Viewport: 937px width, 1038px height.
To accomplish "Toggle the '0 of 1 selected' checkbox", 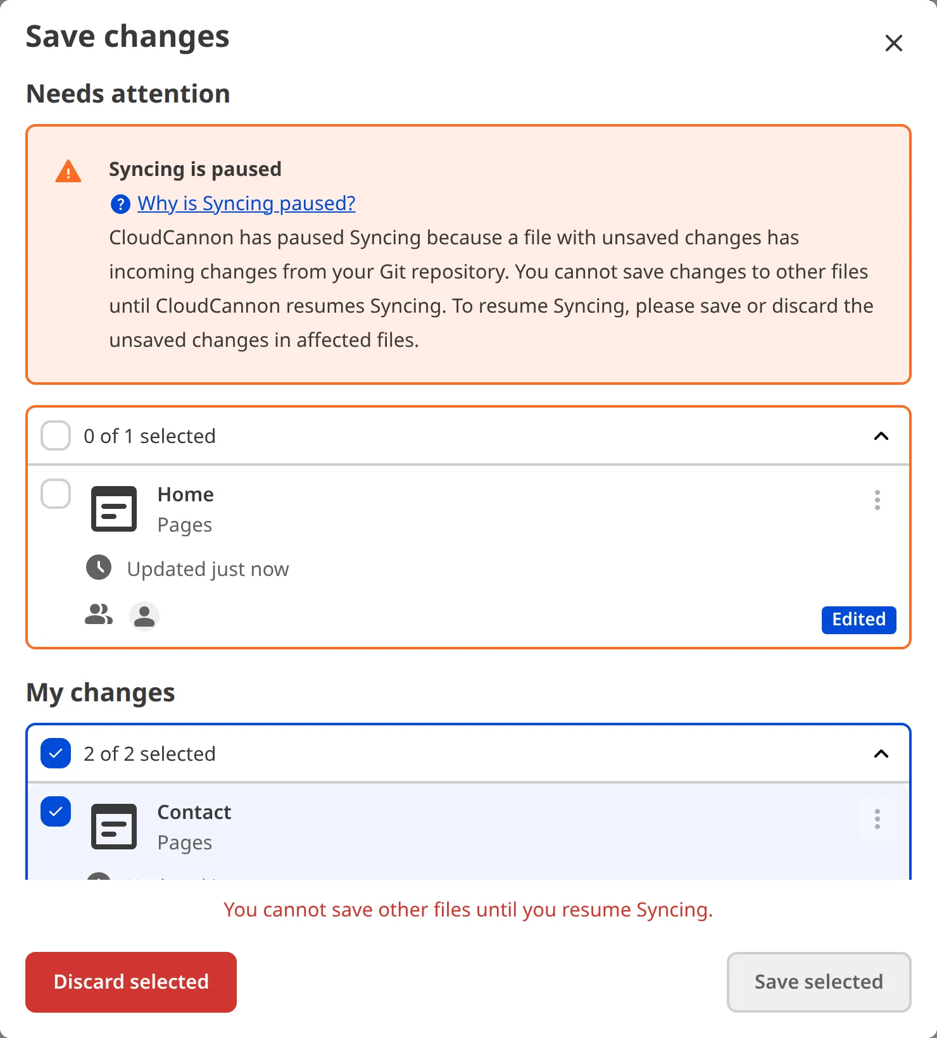I will [56, 436].
